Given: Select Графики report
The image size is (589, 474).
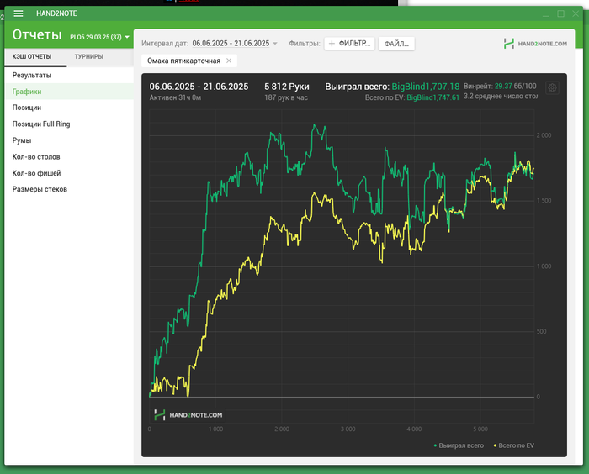Looking at the screenshot, I should pos(69,92).
